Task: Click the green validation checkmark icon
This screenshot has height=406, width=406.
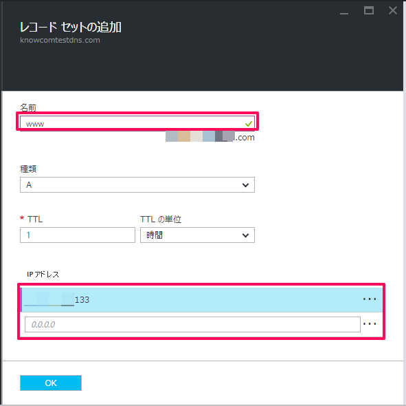Action: tap(248, 124)
